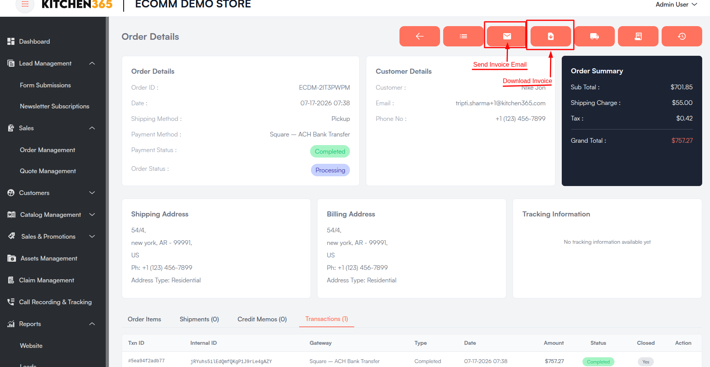Collapse the Lead Management chevron
The width and height of the screenshot is (710, 367).
[x=92, y=63]
